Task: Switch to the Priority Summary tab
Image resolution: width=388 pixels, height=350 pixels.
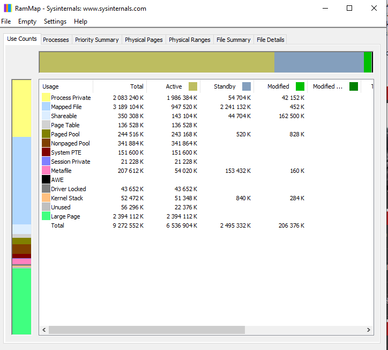Action: [96, 40]
